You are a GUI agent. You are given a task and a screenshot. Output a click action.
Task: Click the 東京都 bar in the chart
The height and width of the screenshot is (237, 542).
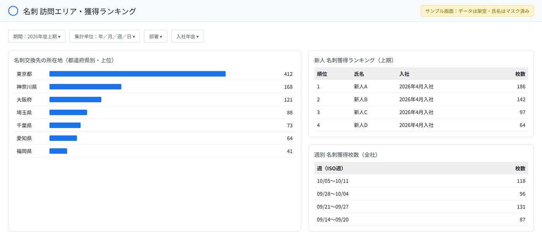(137, 74)
